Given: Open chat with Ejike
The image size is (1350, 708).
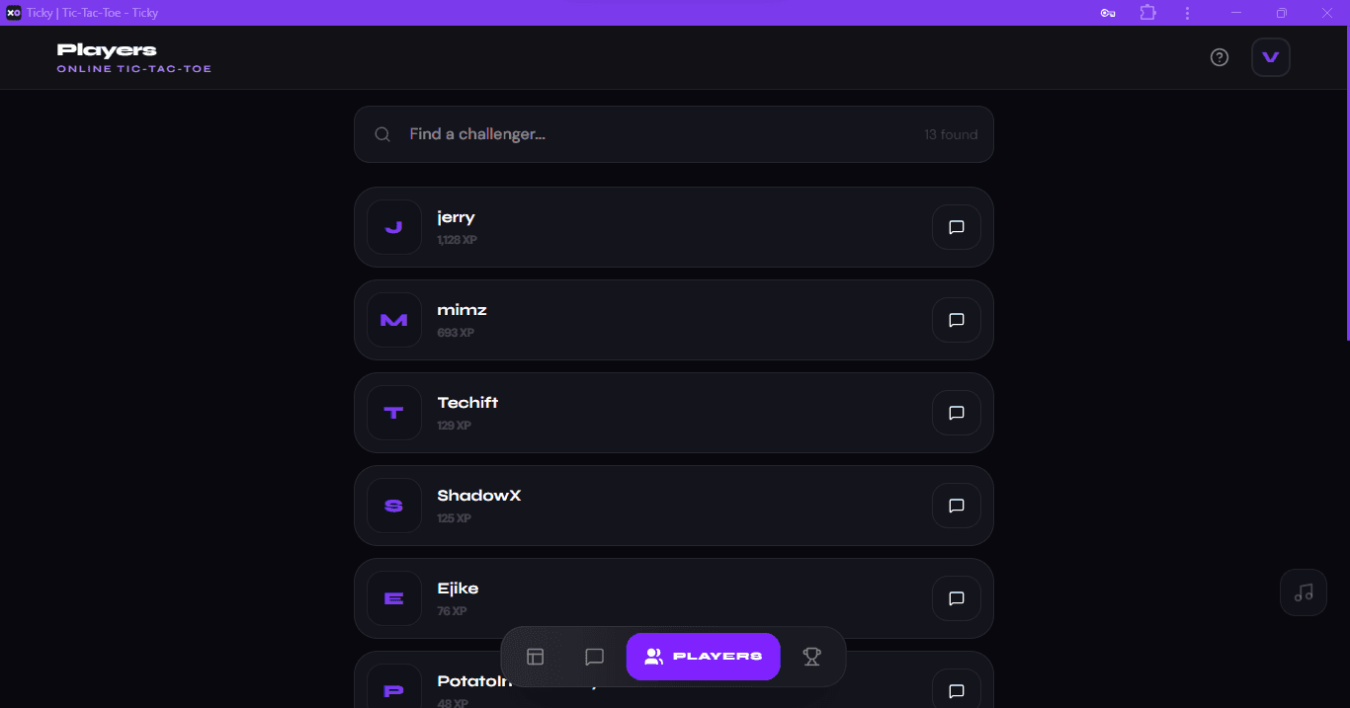Looking at the screenshot, I should pos(956,598).
